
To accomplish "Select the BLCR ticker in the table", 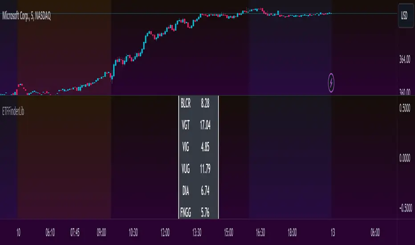I will (x=186, y=103).
